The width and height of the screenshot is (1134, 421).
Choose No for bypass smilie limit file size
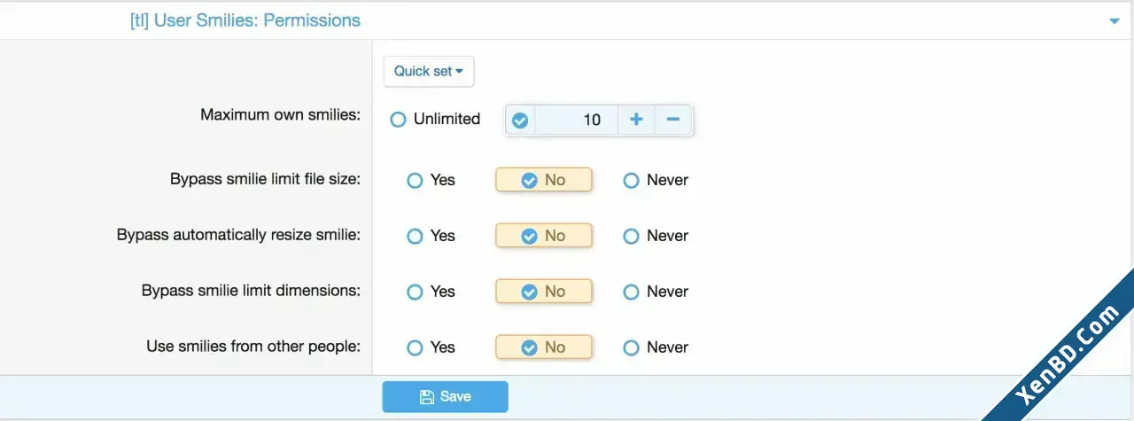point(543,180)
